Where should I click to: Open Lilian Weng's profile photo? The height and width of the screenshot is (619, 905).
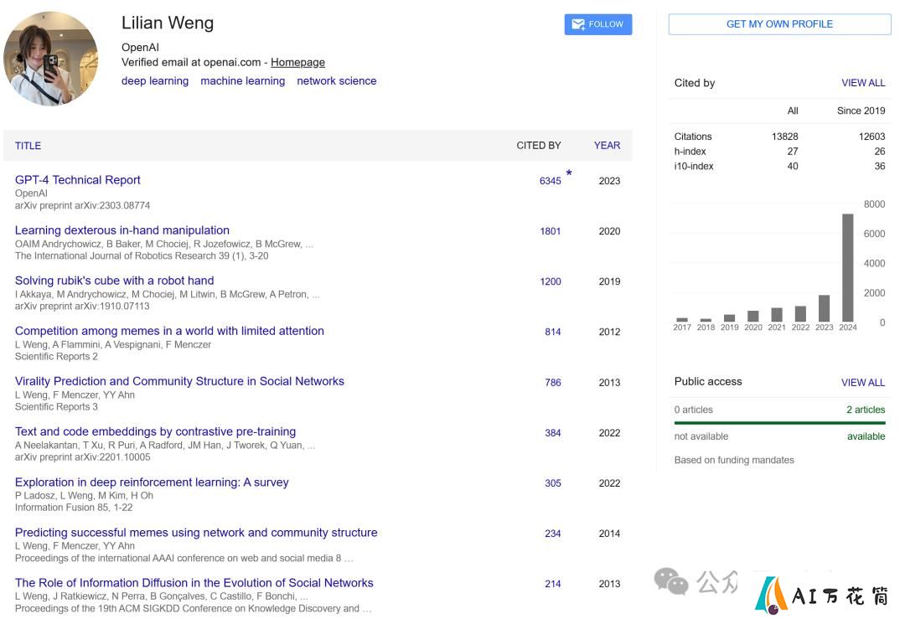coord(51,59)
